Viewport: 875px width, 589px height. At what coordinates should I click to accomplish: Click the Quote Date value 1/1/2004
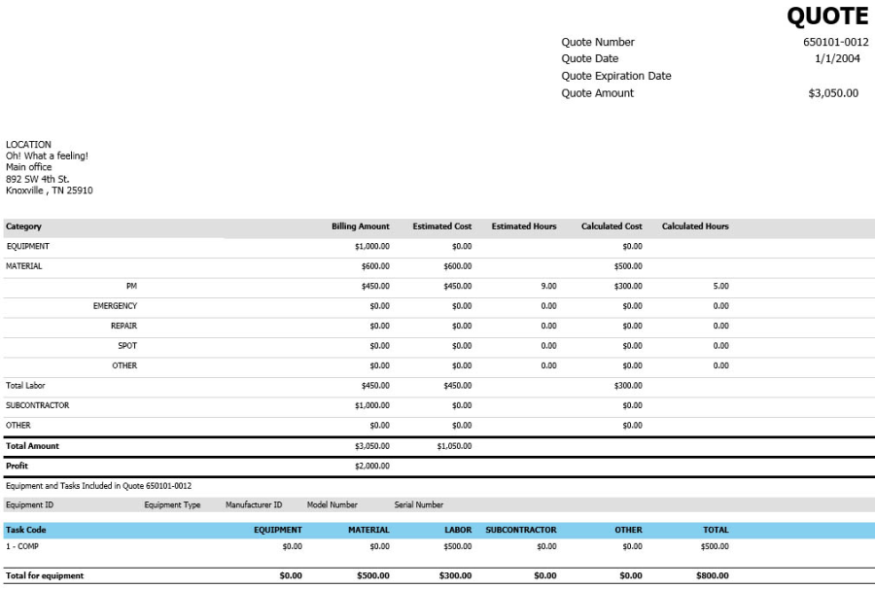[x=840, y=59]
